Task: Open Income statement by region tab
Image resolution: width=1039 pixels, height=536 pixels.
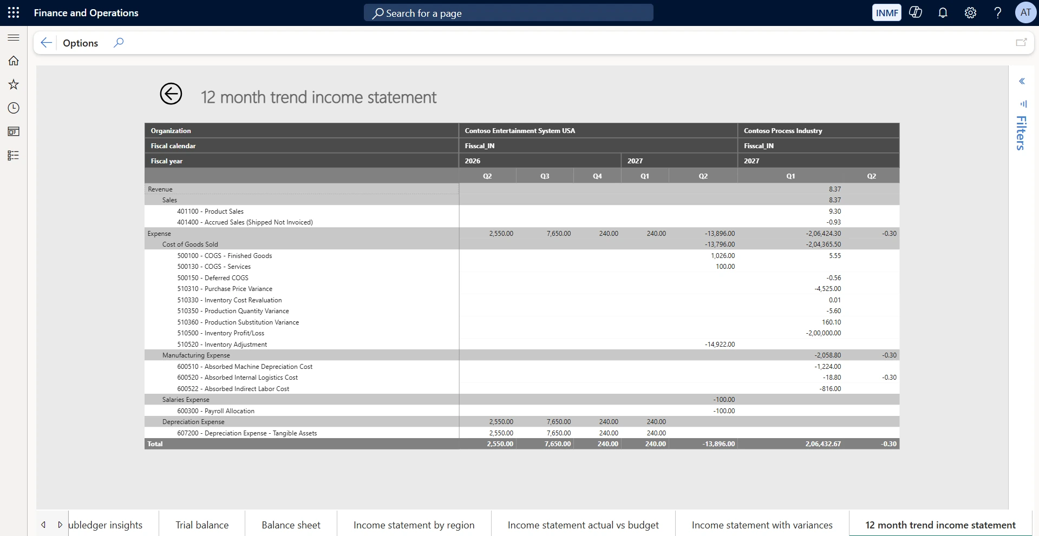Action: [414, 525]
